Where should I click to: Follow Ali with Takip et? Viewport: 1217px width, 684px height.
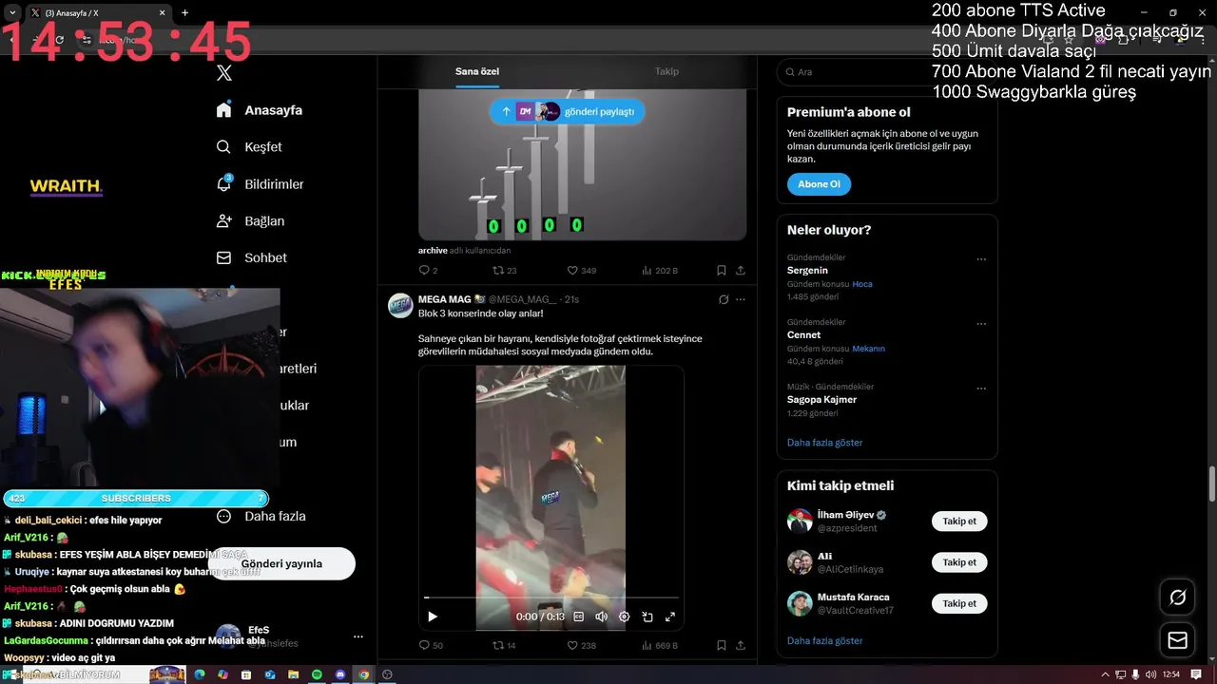(959, 562)
